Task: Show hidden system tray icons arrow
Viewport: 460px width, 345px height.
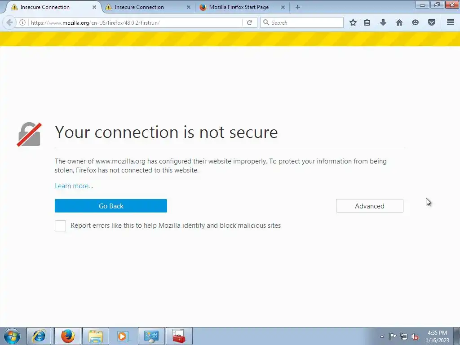Action: (382, 336)
